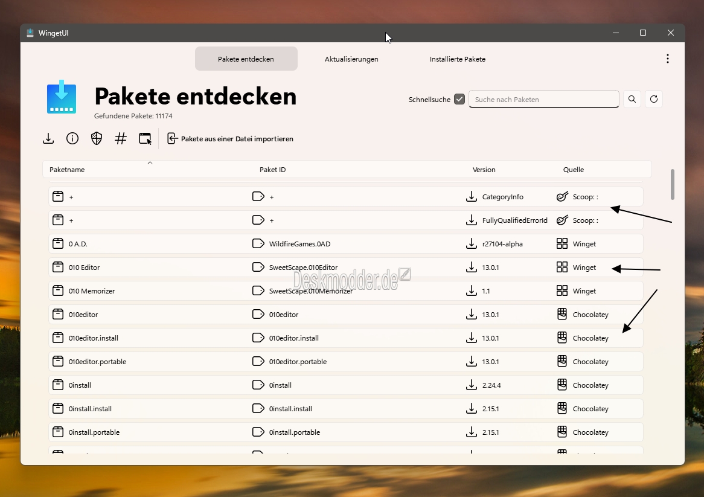Image resolution: width=704 pixels, height=497 pixels.
Task: Toggle the Schnellsuche checkbox
Action: point(459,99)
